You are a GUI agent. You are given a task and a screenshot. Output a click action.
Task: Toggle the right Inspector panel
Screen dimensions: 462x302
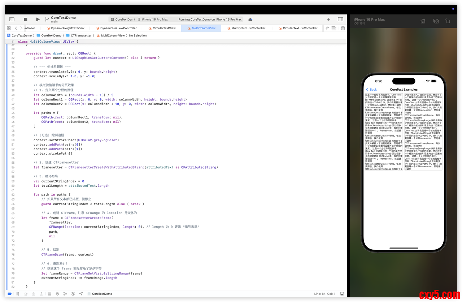coord(340,20)
